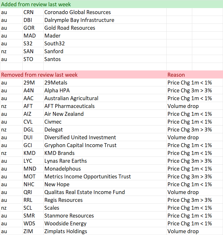Screen dimensions: 223x235
Task: Select the GOR ticker cell
Action: (33, 28)
